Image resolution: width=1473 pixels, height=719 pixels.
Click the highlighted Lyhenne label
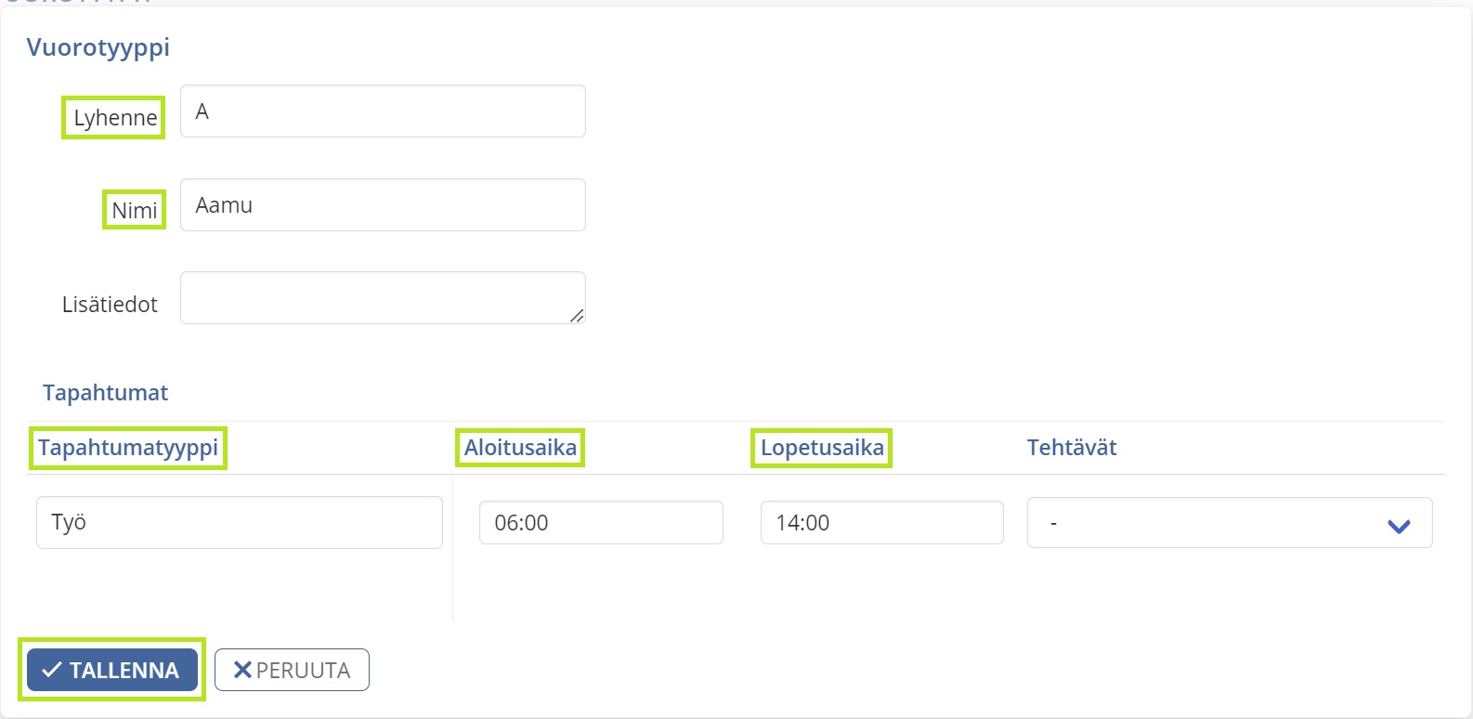tap(112, 117)
